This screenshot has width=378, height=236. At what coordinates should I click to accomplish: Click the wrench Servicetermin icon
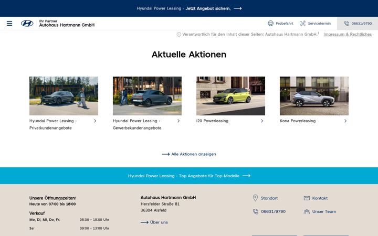coord(303,24)
